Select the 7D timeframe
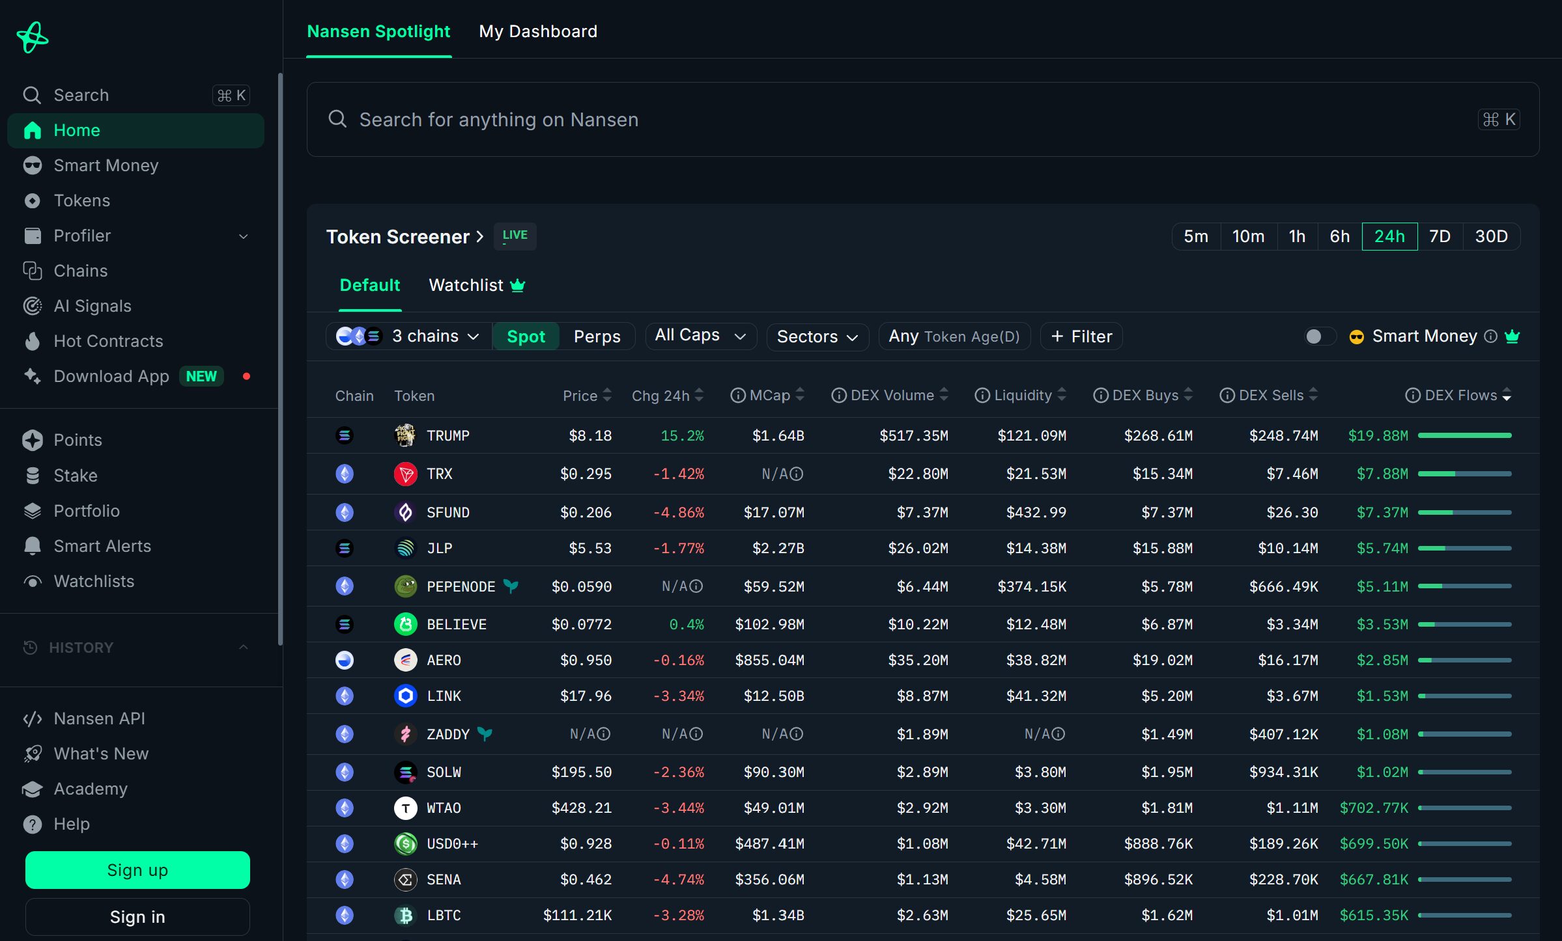 pyautogui.click(x=1440, y=236)
